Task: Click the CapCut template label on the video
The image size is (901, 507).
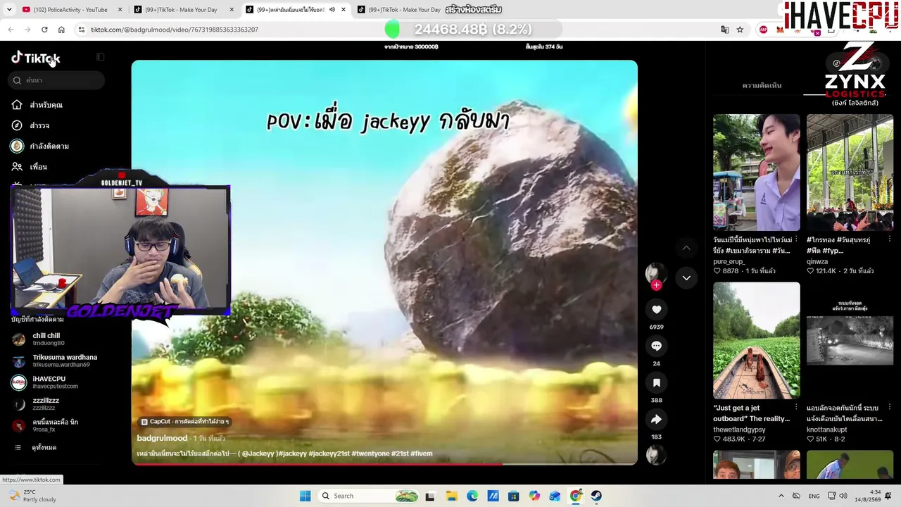Action: pyautogui.click(x=184, y=422)
